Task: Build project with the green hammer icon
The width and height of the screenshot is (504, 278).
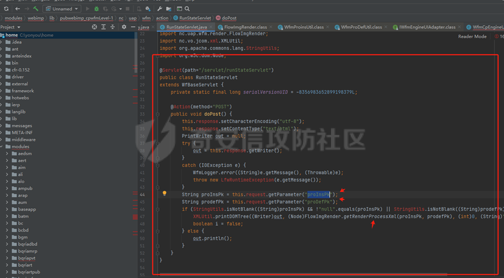Action: click(36, 9)
